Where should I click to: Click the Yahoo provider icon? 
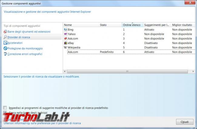(65, 34)
